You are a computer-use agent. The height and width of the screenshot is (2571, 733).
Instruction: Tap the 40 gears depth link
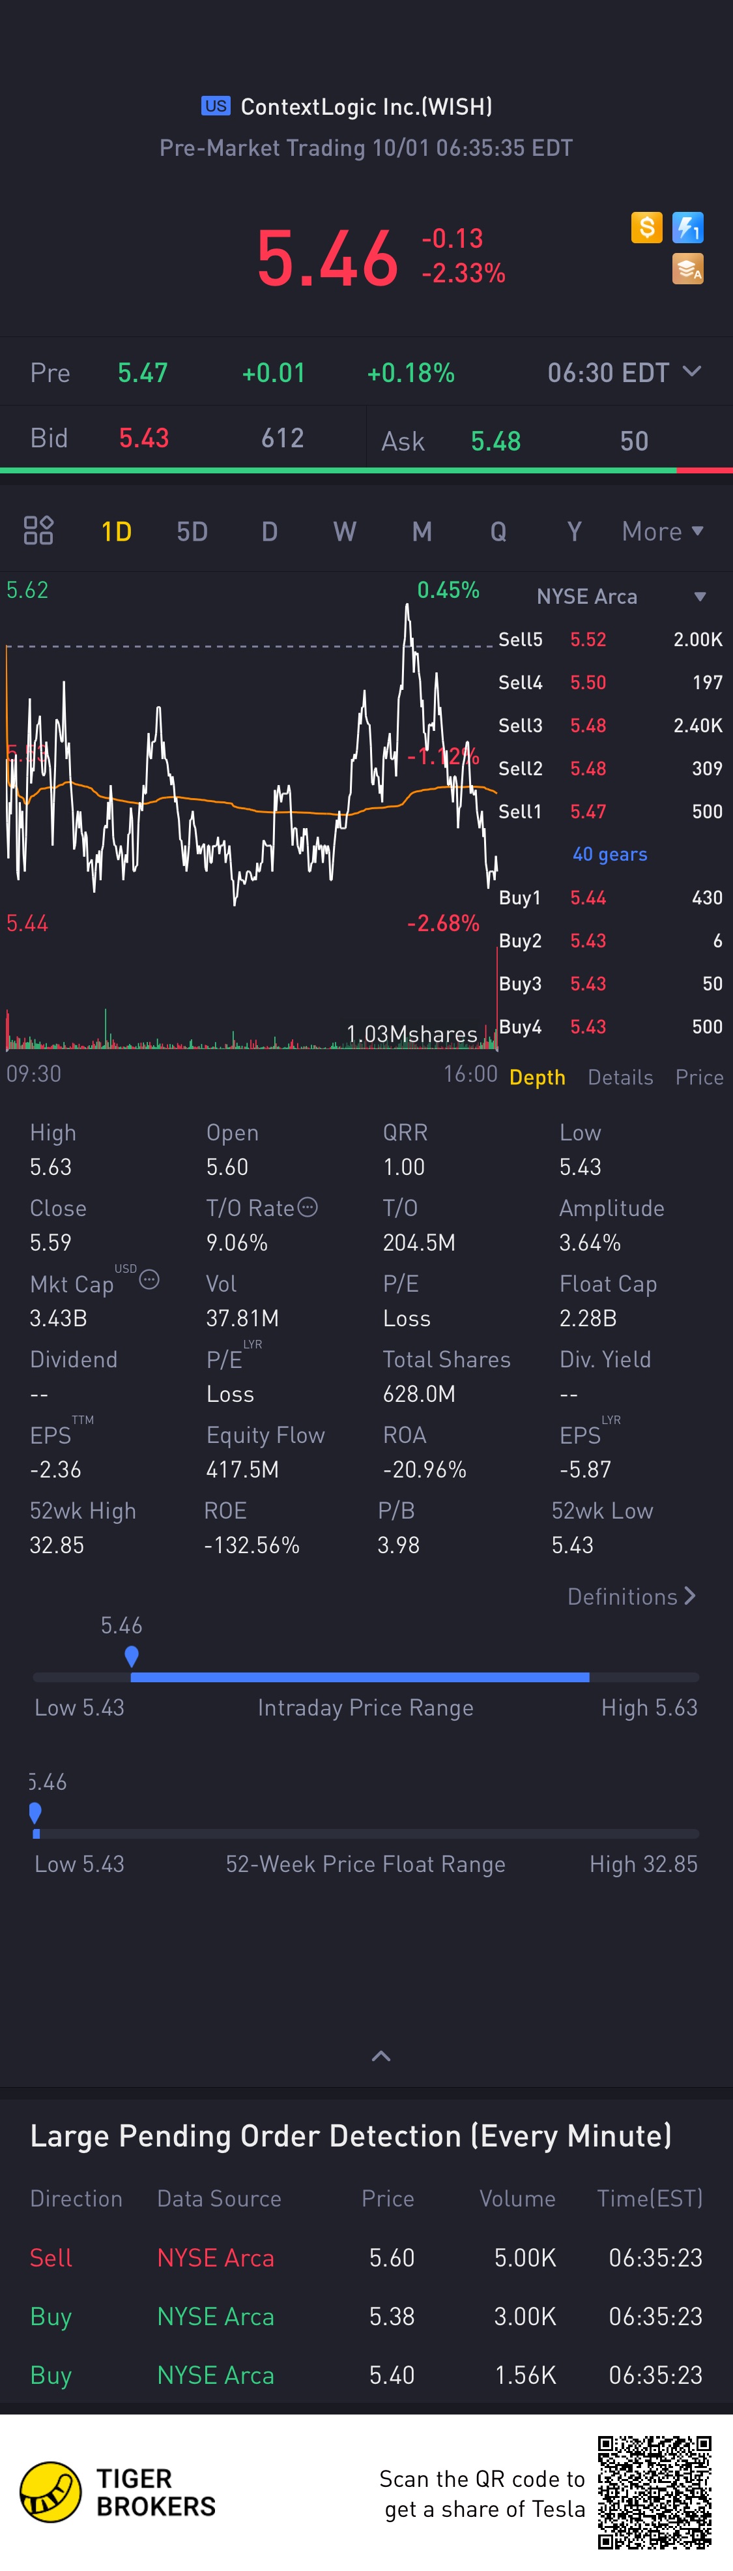point(609,854)
